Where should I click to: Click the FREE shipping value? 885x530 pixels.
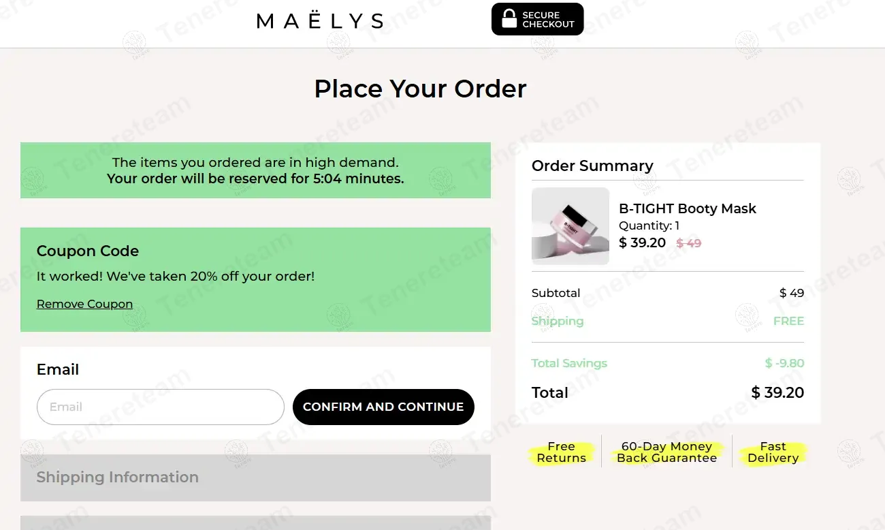[x=788, y=321]
